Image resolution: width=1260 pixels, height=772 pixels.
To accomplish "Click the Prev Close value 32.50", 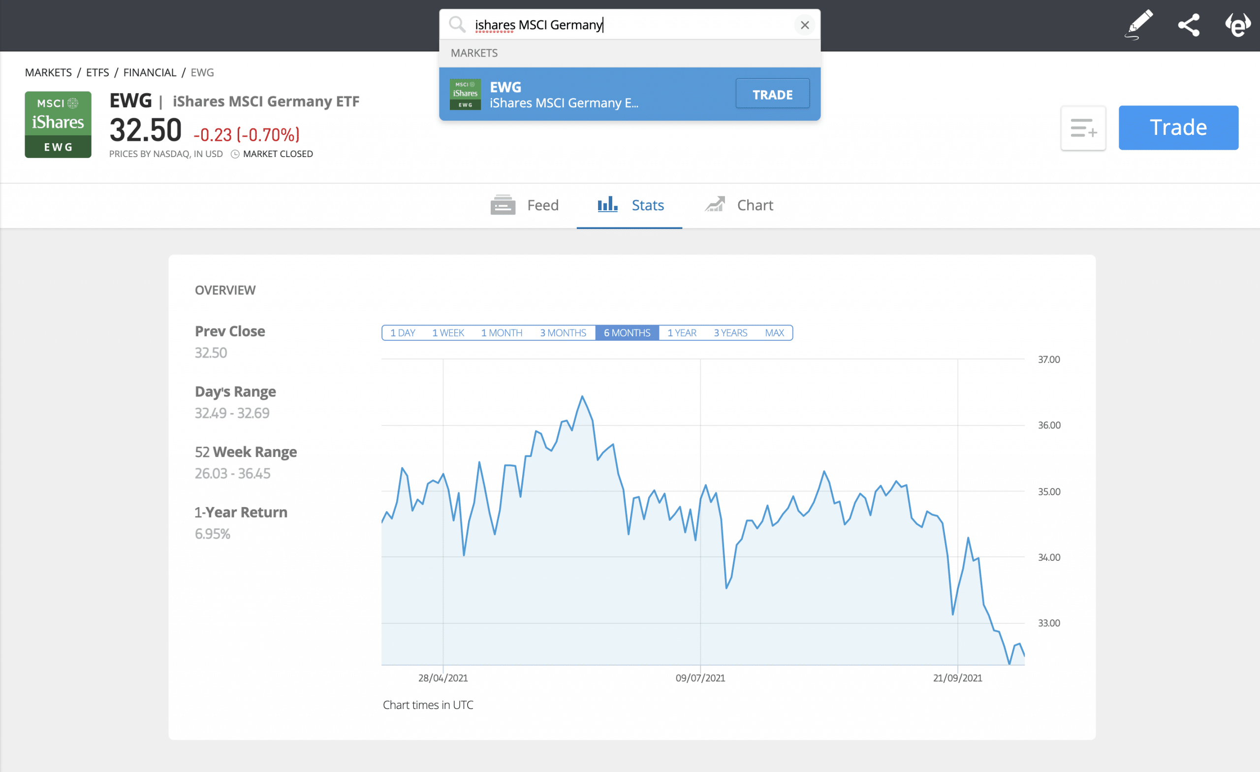I will click(211, 353).
